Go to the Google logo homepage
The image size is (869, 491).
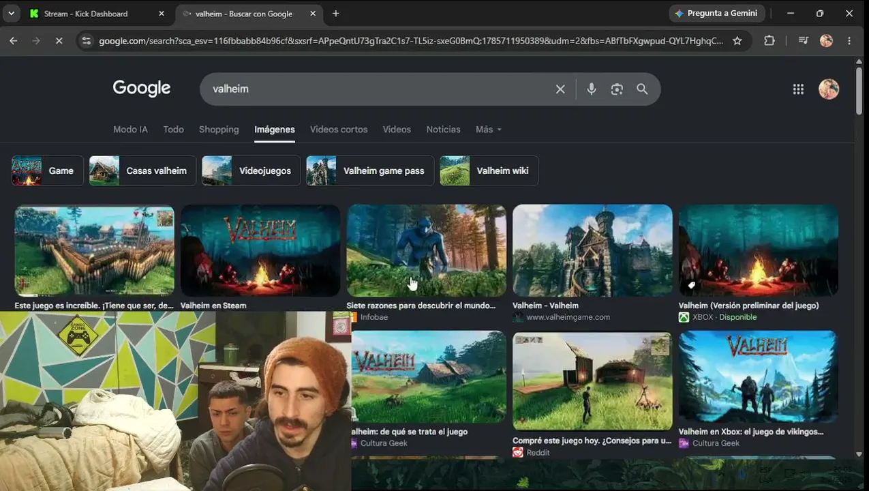click(x=142, y=89)
